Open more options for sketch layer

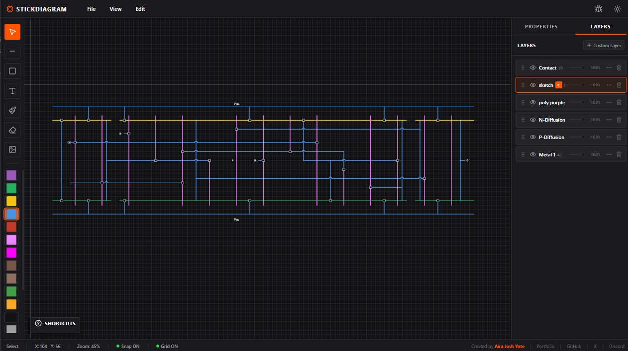coord(609,85)
